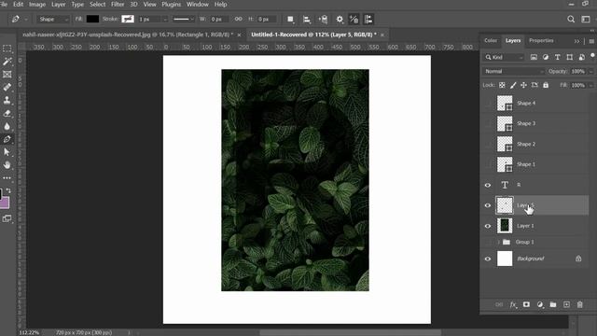Click the Search magnifier icon
Viewport: 597px width, 336px height.
[x=571, y=19]
